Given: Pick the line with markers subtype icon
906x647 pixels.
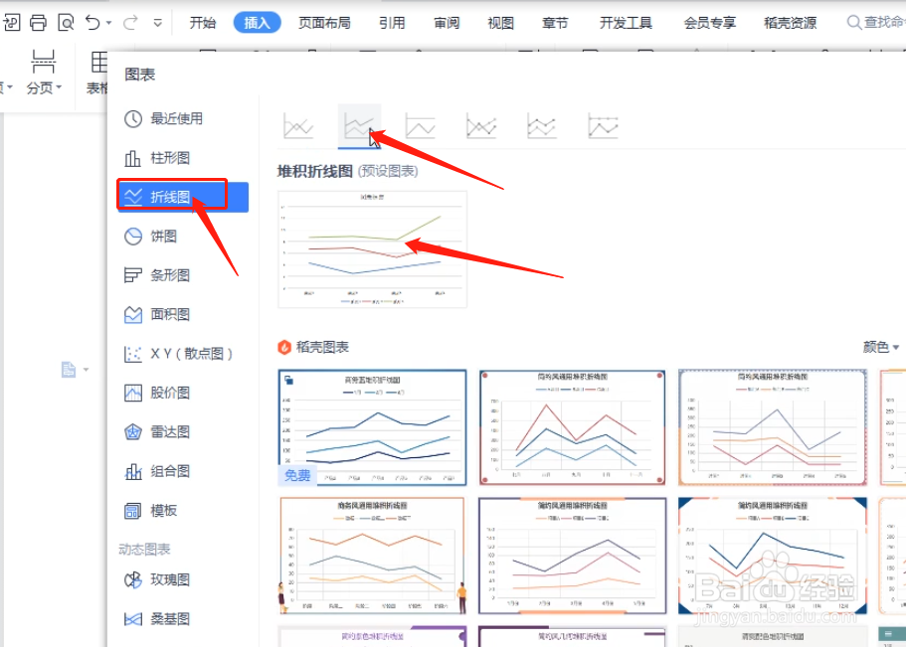Looking at the screenshot, I should click(481, 126).
